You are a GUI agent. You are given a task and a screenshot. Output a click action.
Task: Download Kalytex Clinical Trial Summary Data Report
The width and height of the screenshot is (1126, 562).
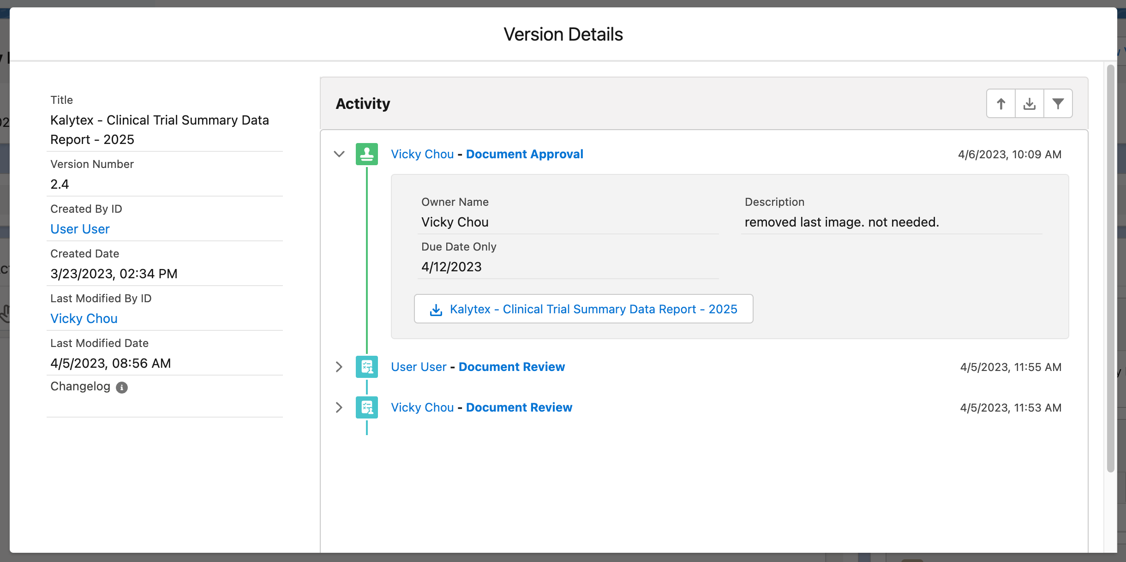click(593, 309)
